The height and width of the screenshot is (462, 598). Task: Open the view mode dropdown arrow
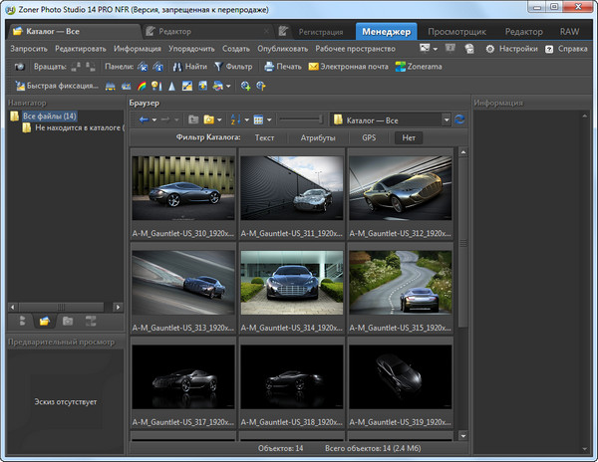pyautogui.click(x=269, y=119)
